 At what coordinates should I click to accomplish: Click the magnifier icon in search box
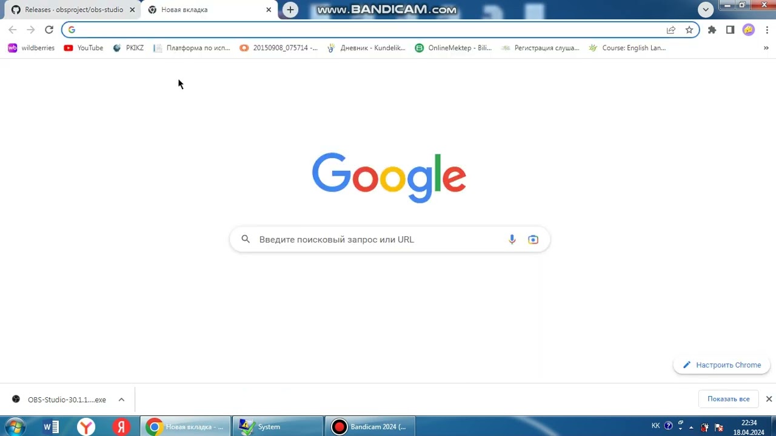tap(246, 239)
